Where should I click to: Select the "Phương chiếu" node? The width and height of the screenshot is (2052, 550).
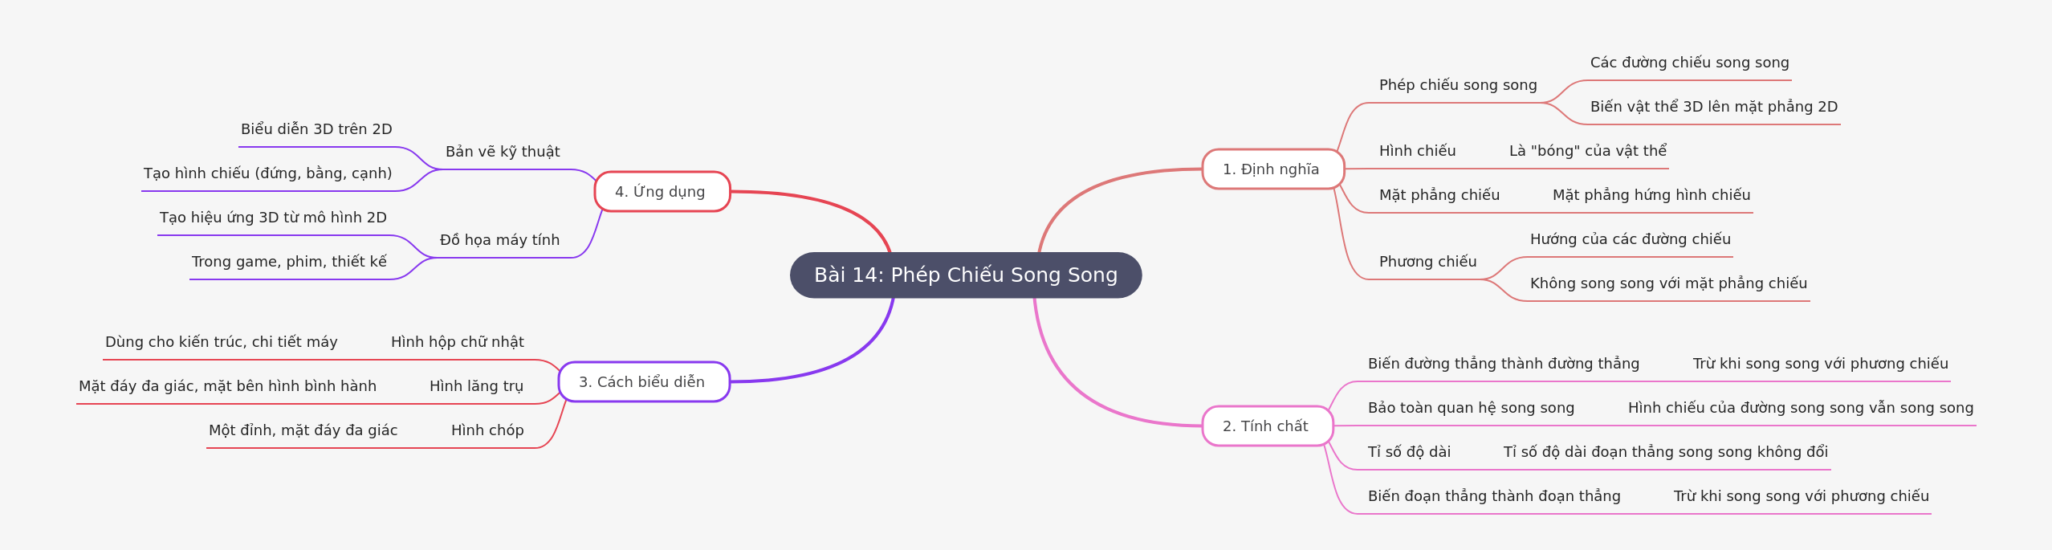pyautogui.click(x=1427, y=262)
